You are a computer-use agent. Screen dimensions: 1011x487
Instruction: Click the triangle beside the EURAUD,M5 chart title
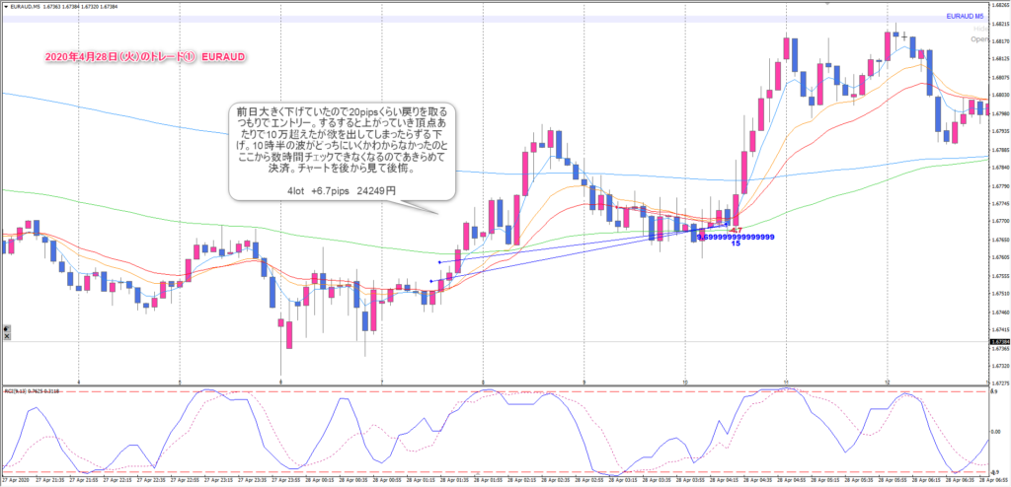point(5,6)
